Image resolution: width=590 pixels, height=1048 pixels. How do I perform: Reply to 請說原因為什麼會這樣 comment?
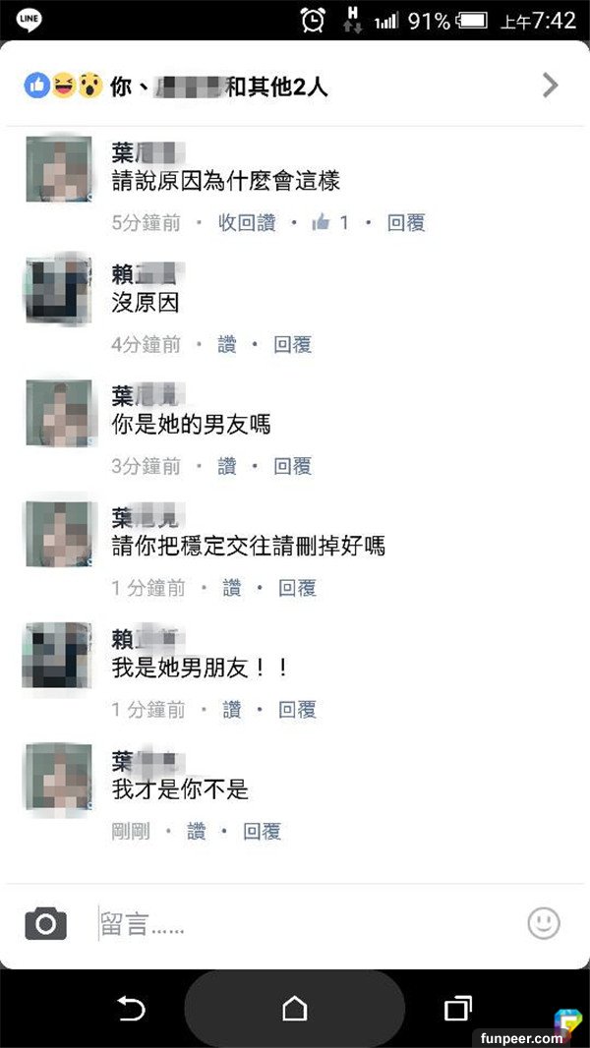[406, 223]
